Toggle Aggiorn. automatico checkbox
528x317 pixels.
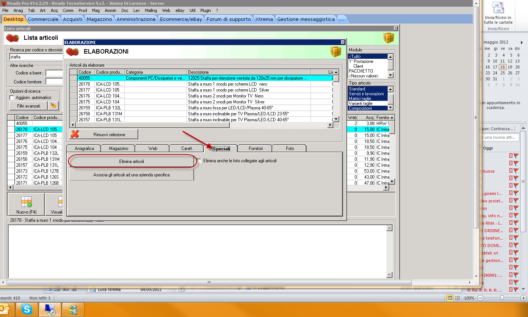point(12,97)
